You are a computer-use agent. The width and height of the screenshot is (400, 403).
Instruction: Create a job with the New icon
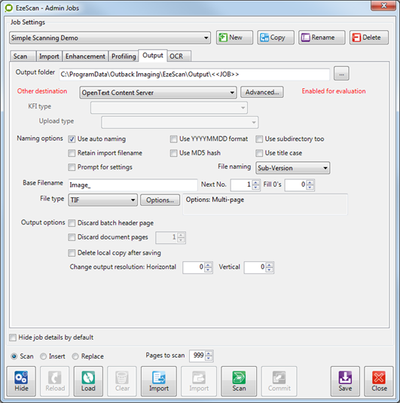coord(234,38)
